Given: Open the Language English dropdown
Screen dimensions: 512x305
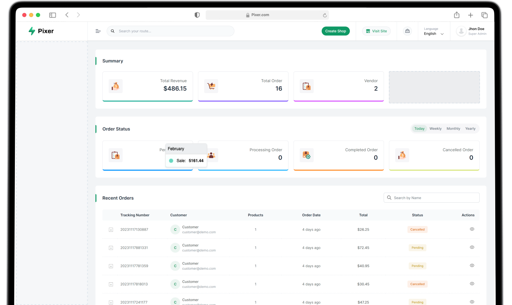Looking at the screenshot, I should click(434, 31).
